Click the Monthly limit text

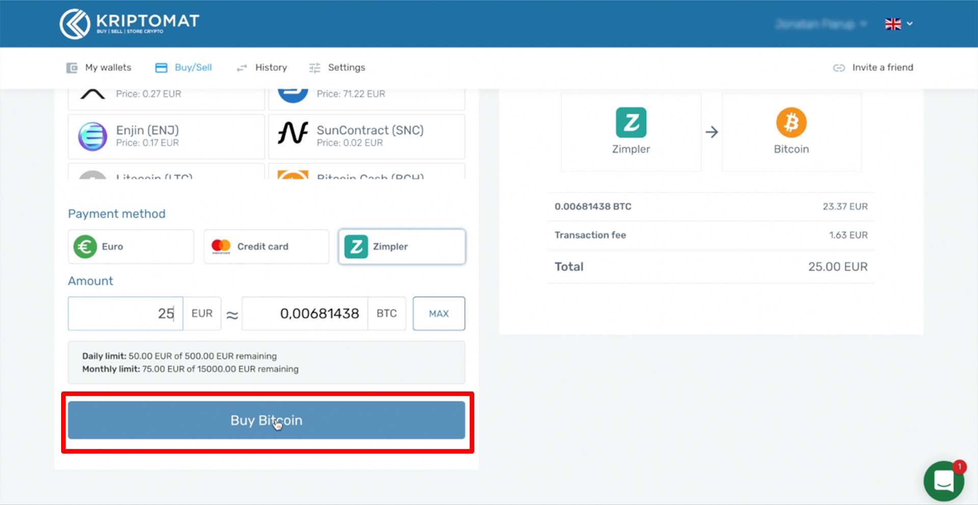[191, 369]
